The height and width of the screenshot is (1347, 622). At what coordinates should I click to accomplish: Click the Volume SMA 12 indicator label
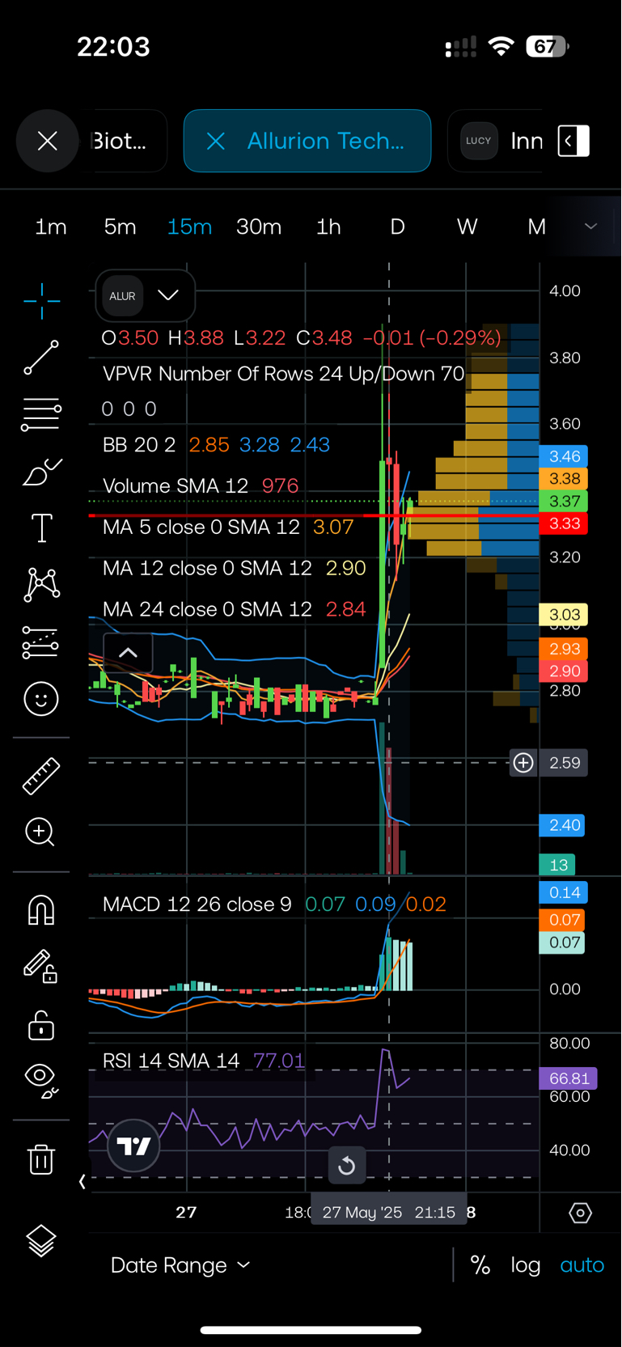176,485
